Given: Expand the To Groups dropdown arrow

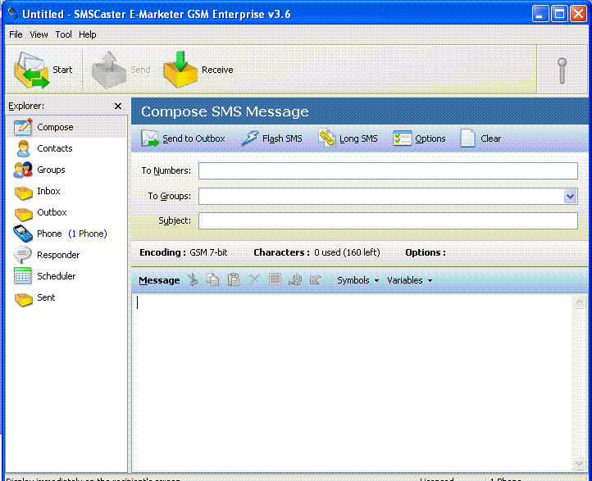Looking at the screenshot, I should pos(570,196).
